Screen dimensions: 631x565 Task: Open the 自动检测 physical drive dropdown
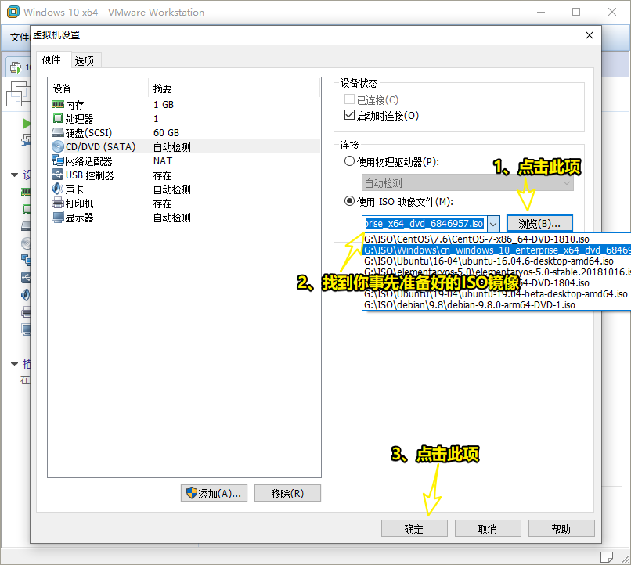[x=467, y=183]
